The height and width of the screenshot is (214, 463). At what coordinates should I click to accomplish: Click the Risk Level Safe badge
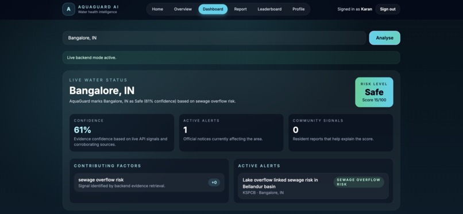[x=374, y=92]
